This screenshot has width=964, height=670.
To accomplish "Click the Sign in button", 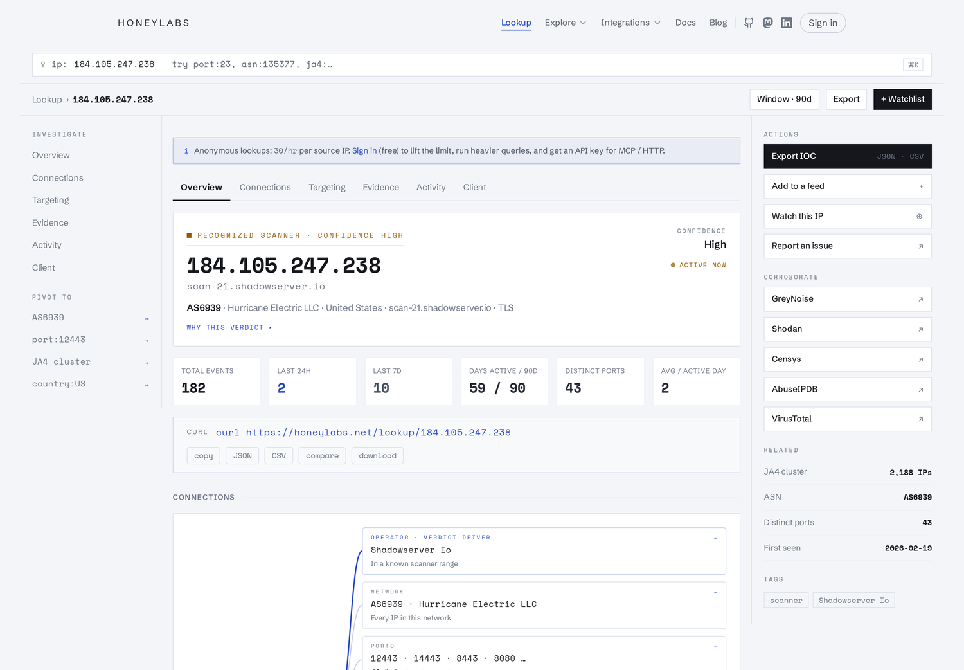I will 823,23.
